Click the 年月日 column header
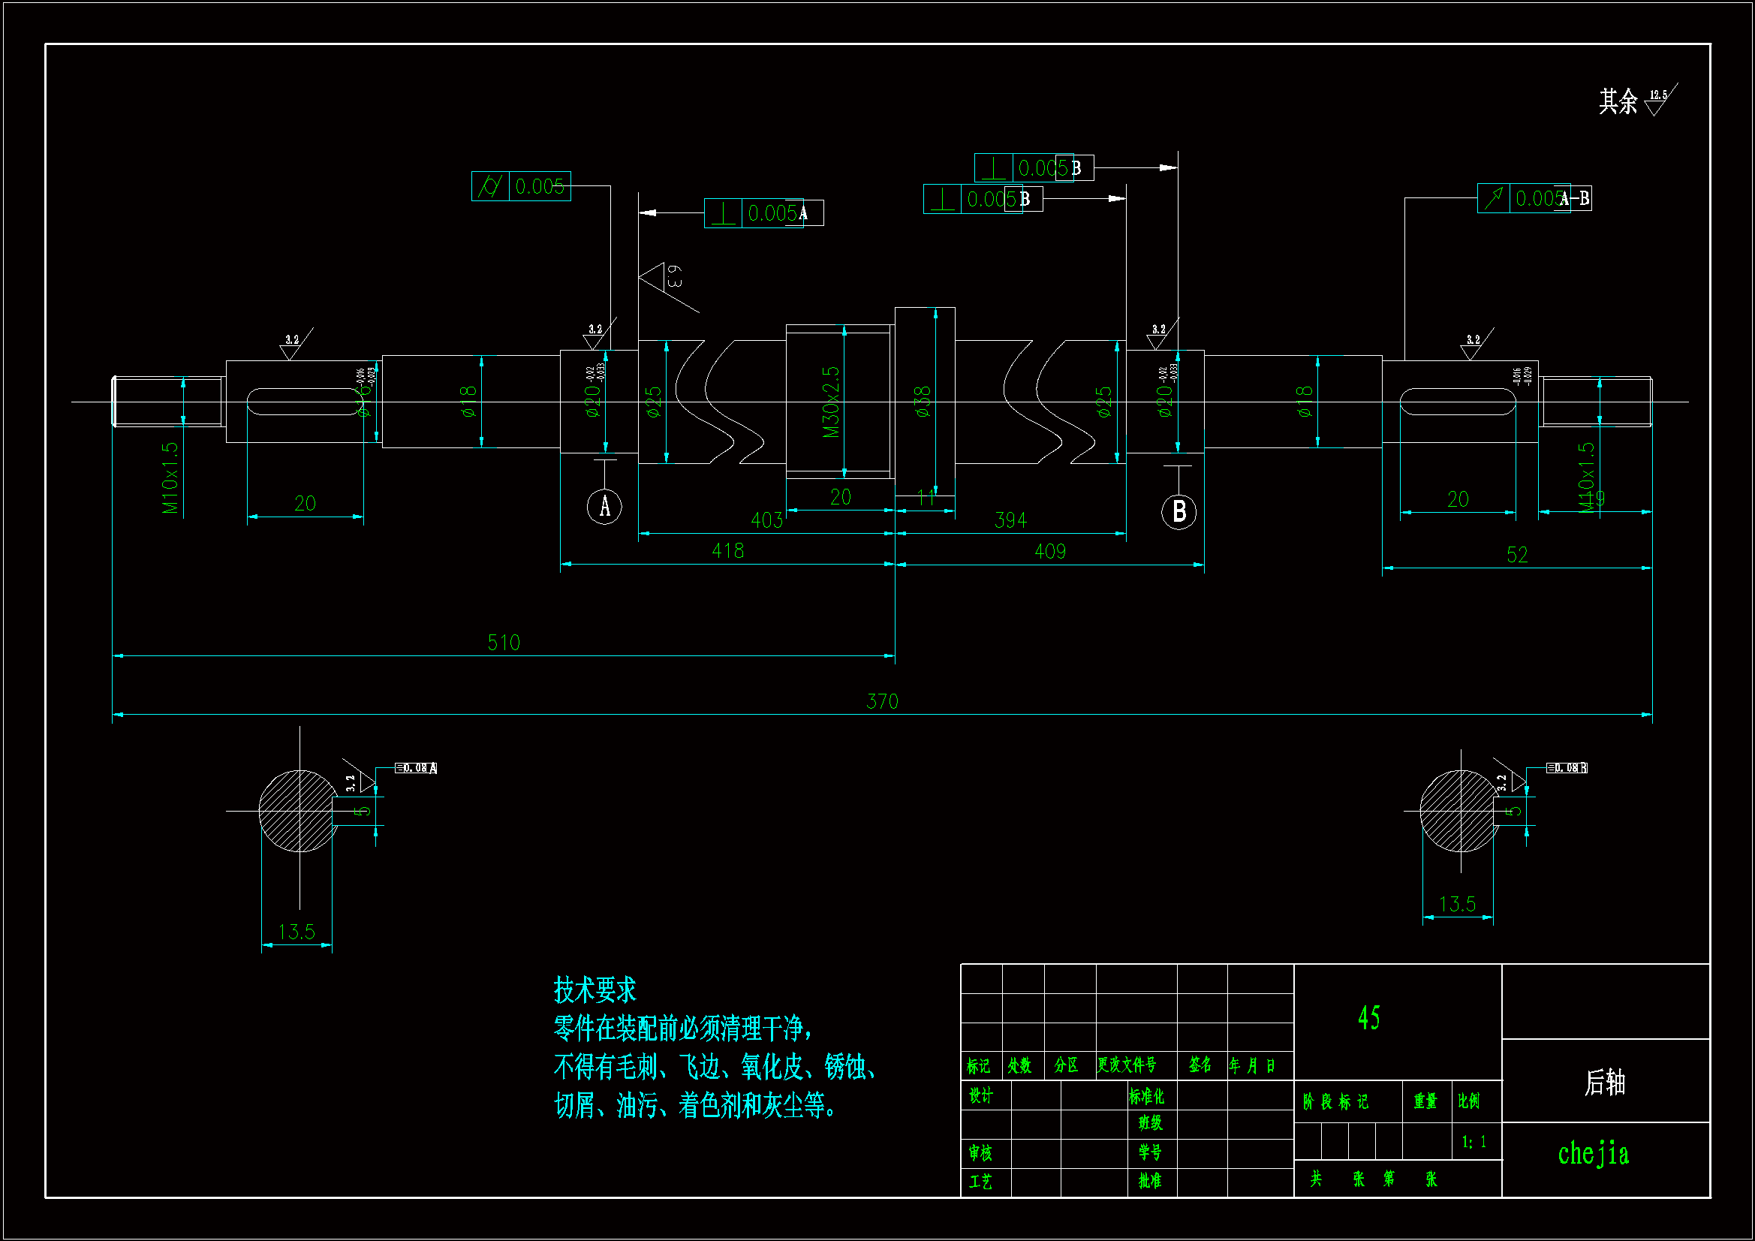This screenshot has height=1241, width=1755. [x=1252, y=1066]
